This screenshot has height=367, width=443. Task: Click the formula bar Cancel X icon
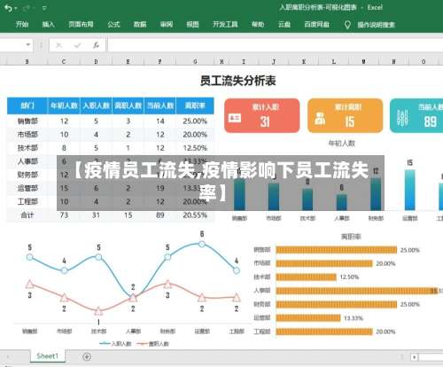[58, 45]
